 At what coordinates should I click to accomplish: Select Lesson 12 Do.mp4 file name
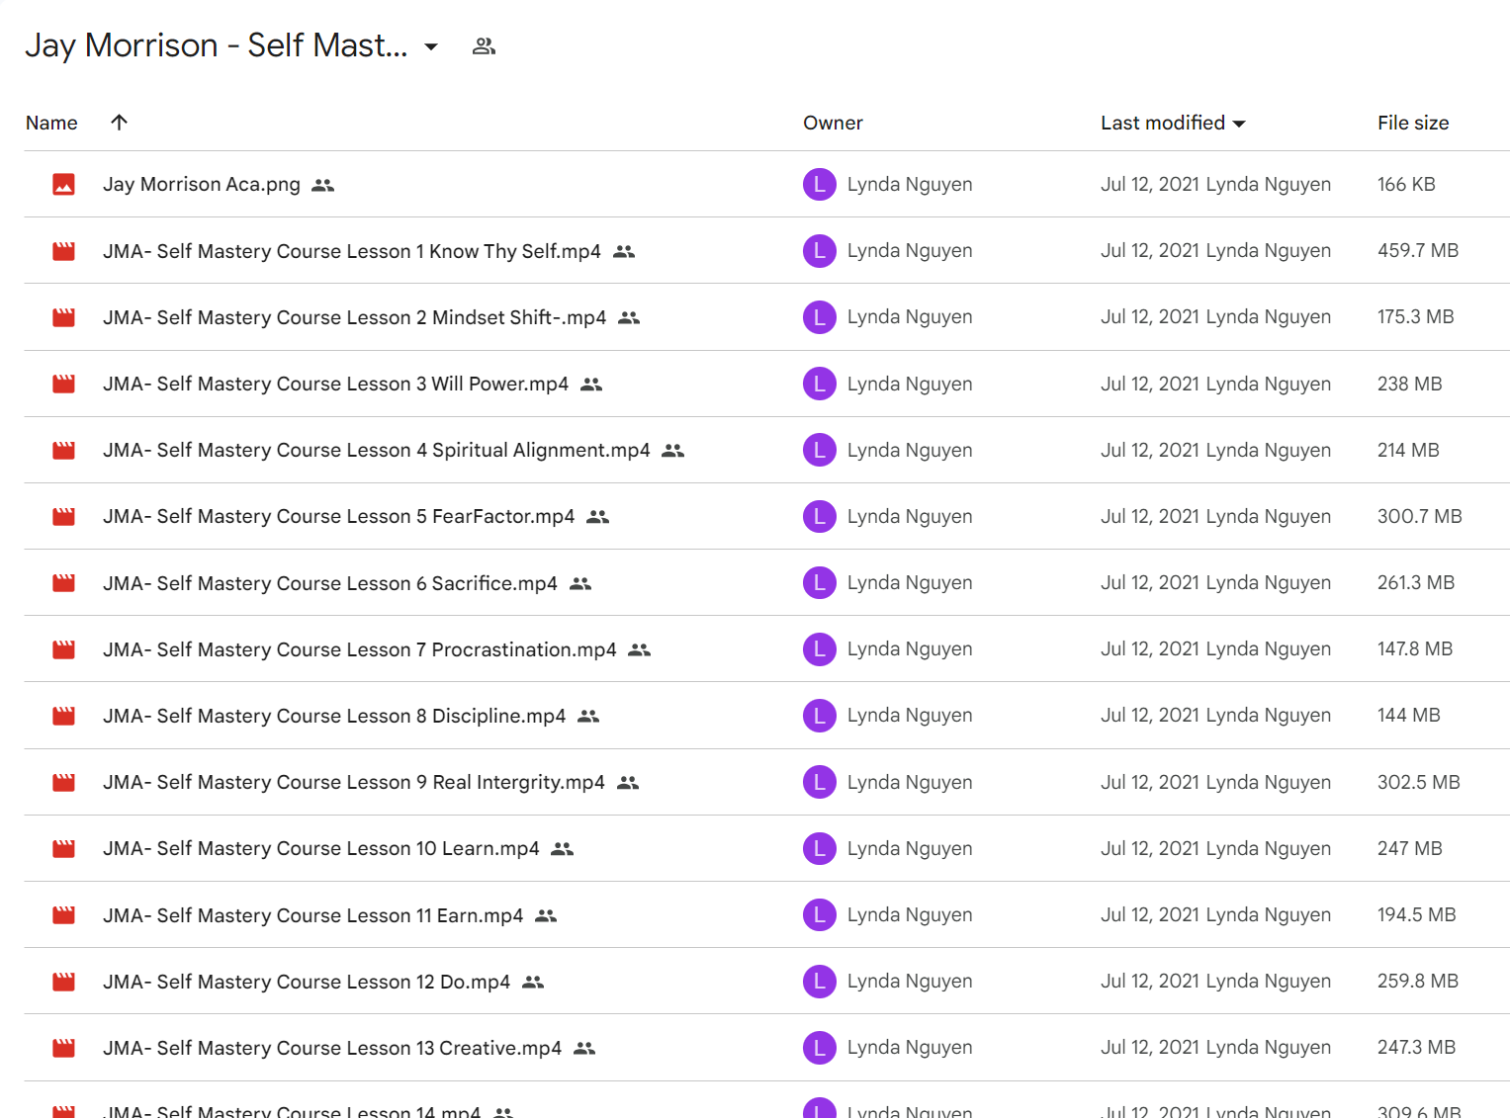[307, 982]
